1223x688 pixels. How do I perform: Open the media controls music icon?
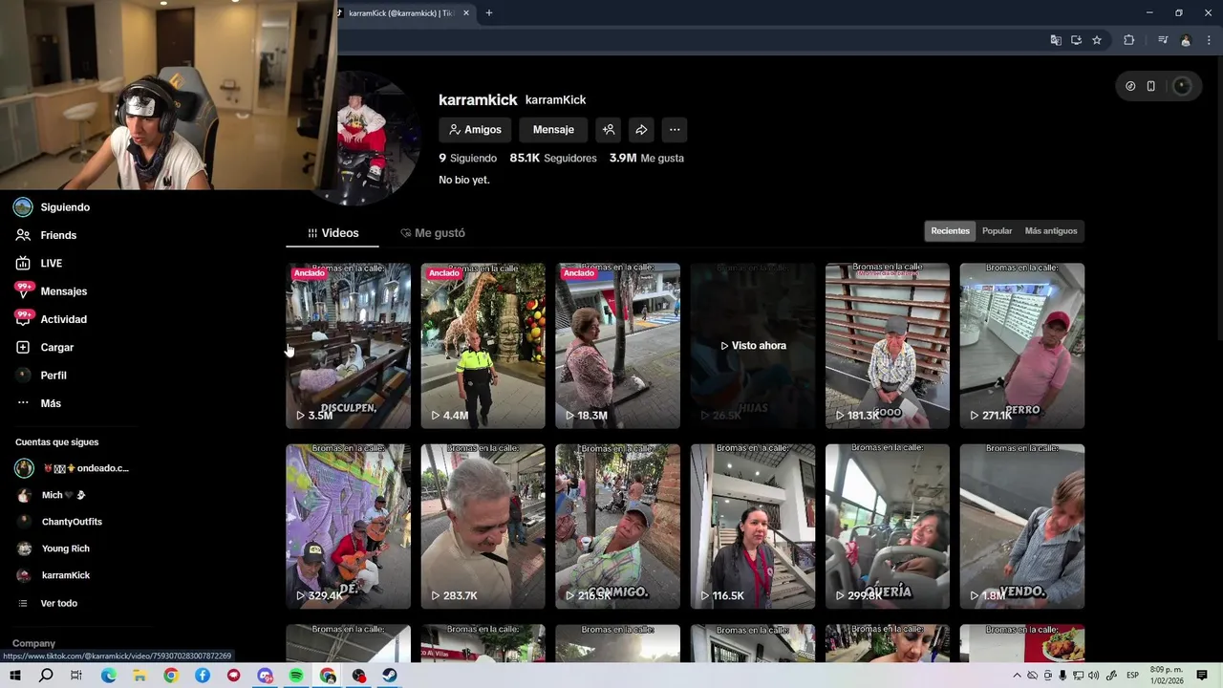[x=1163, y=40]
